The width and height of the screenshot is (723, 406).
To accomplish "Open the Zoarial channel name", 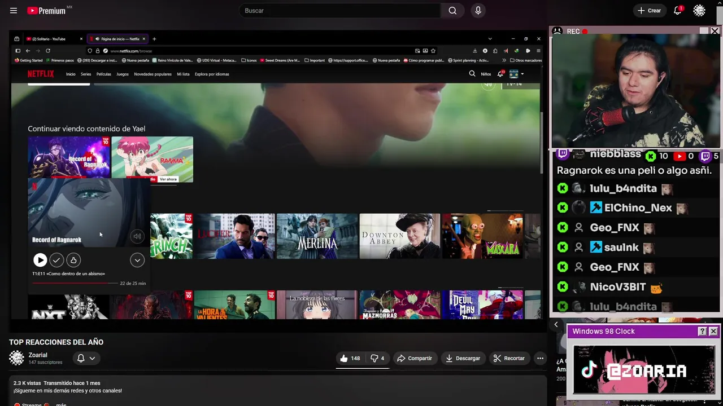I will [x=38, y=355].
